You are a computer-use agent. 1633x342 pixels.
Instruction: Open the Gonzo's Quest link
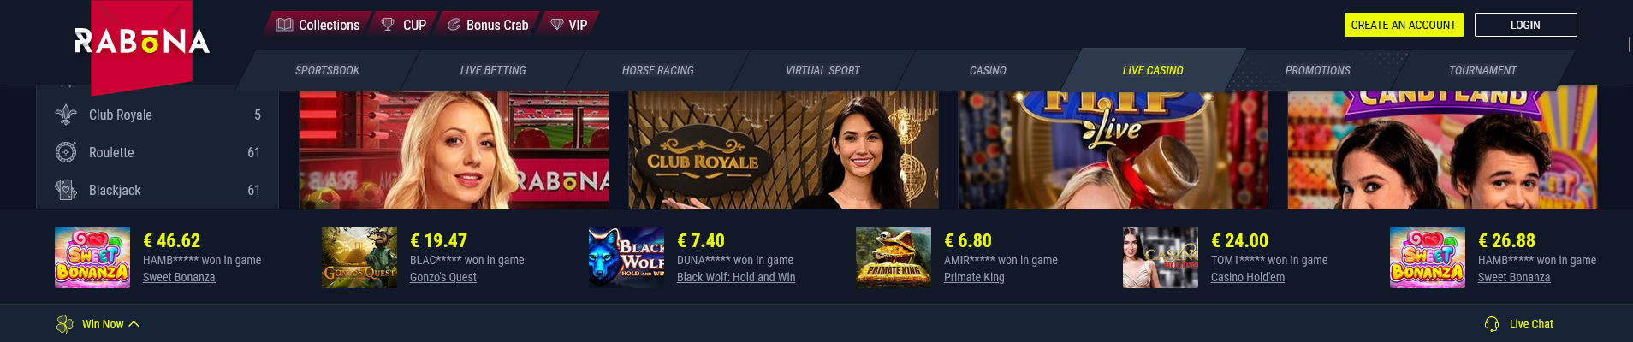point(443,277)
